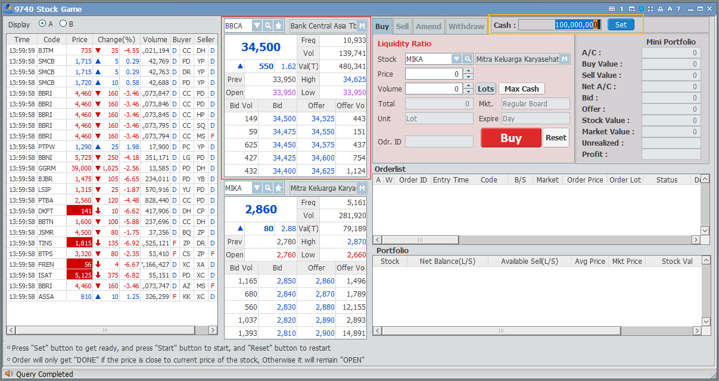Select Display option B radio button

pyautogui.click(x=63, y=24)
